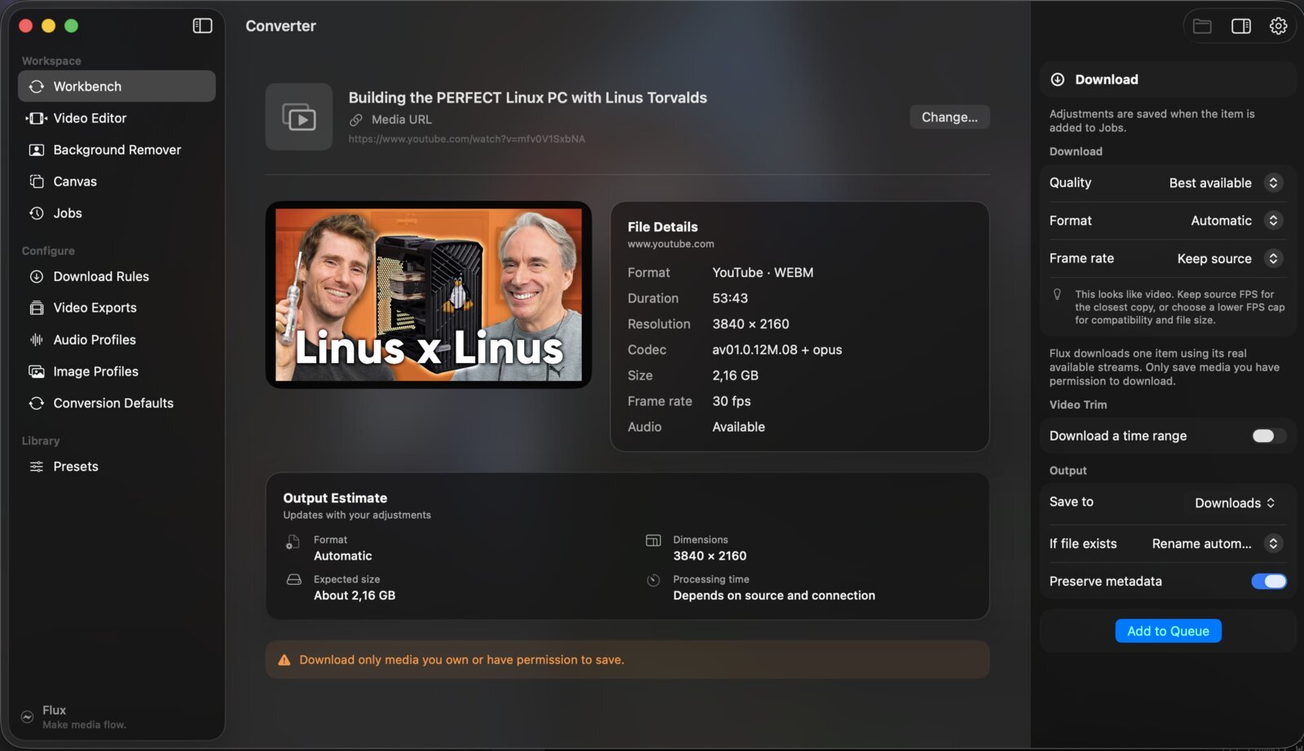
Task: Click the Processing time clock icon
Action: [x=653, y=581]
